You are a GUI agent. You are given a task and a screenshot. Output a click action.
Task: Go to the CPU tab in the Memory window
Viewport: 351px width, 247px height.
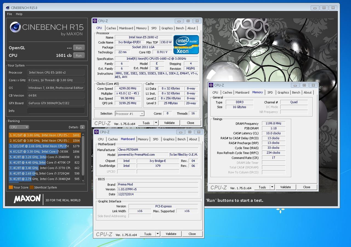tap(215, 93)
